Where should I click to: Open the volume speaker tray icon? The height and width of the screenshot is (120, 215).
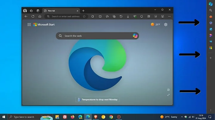point(193,117)
